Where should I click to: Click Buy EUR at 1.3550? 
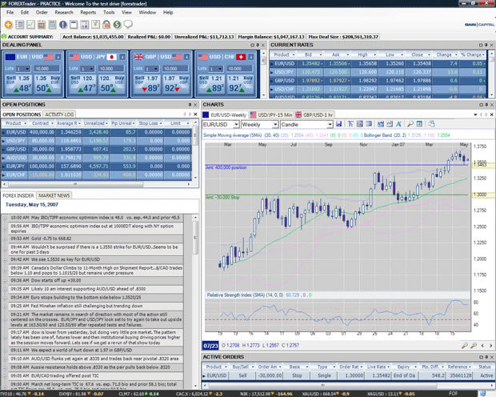click(x=48, y=83)
